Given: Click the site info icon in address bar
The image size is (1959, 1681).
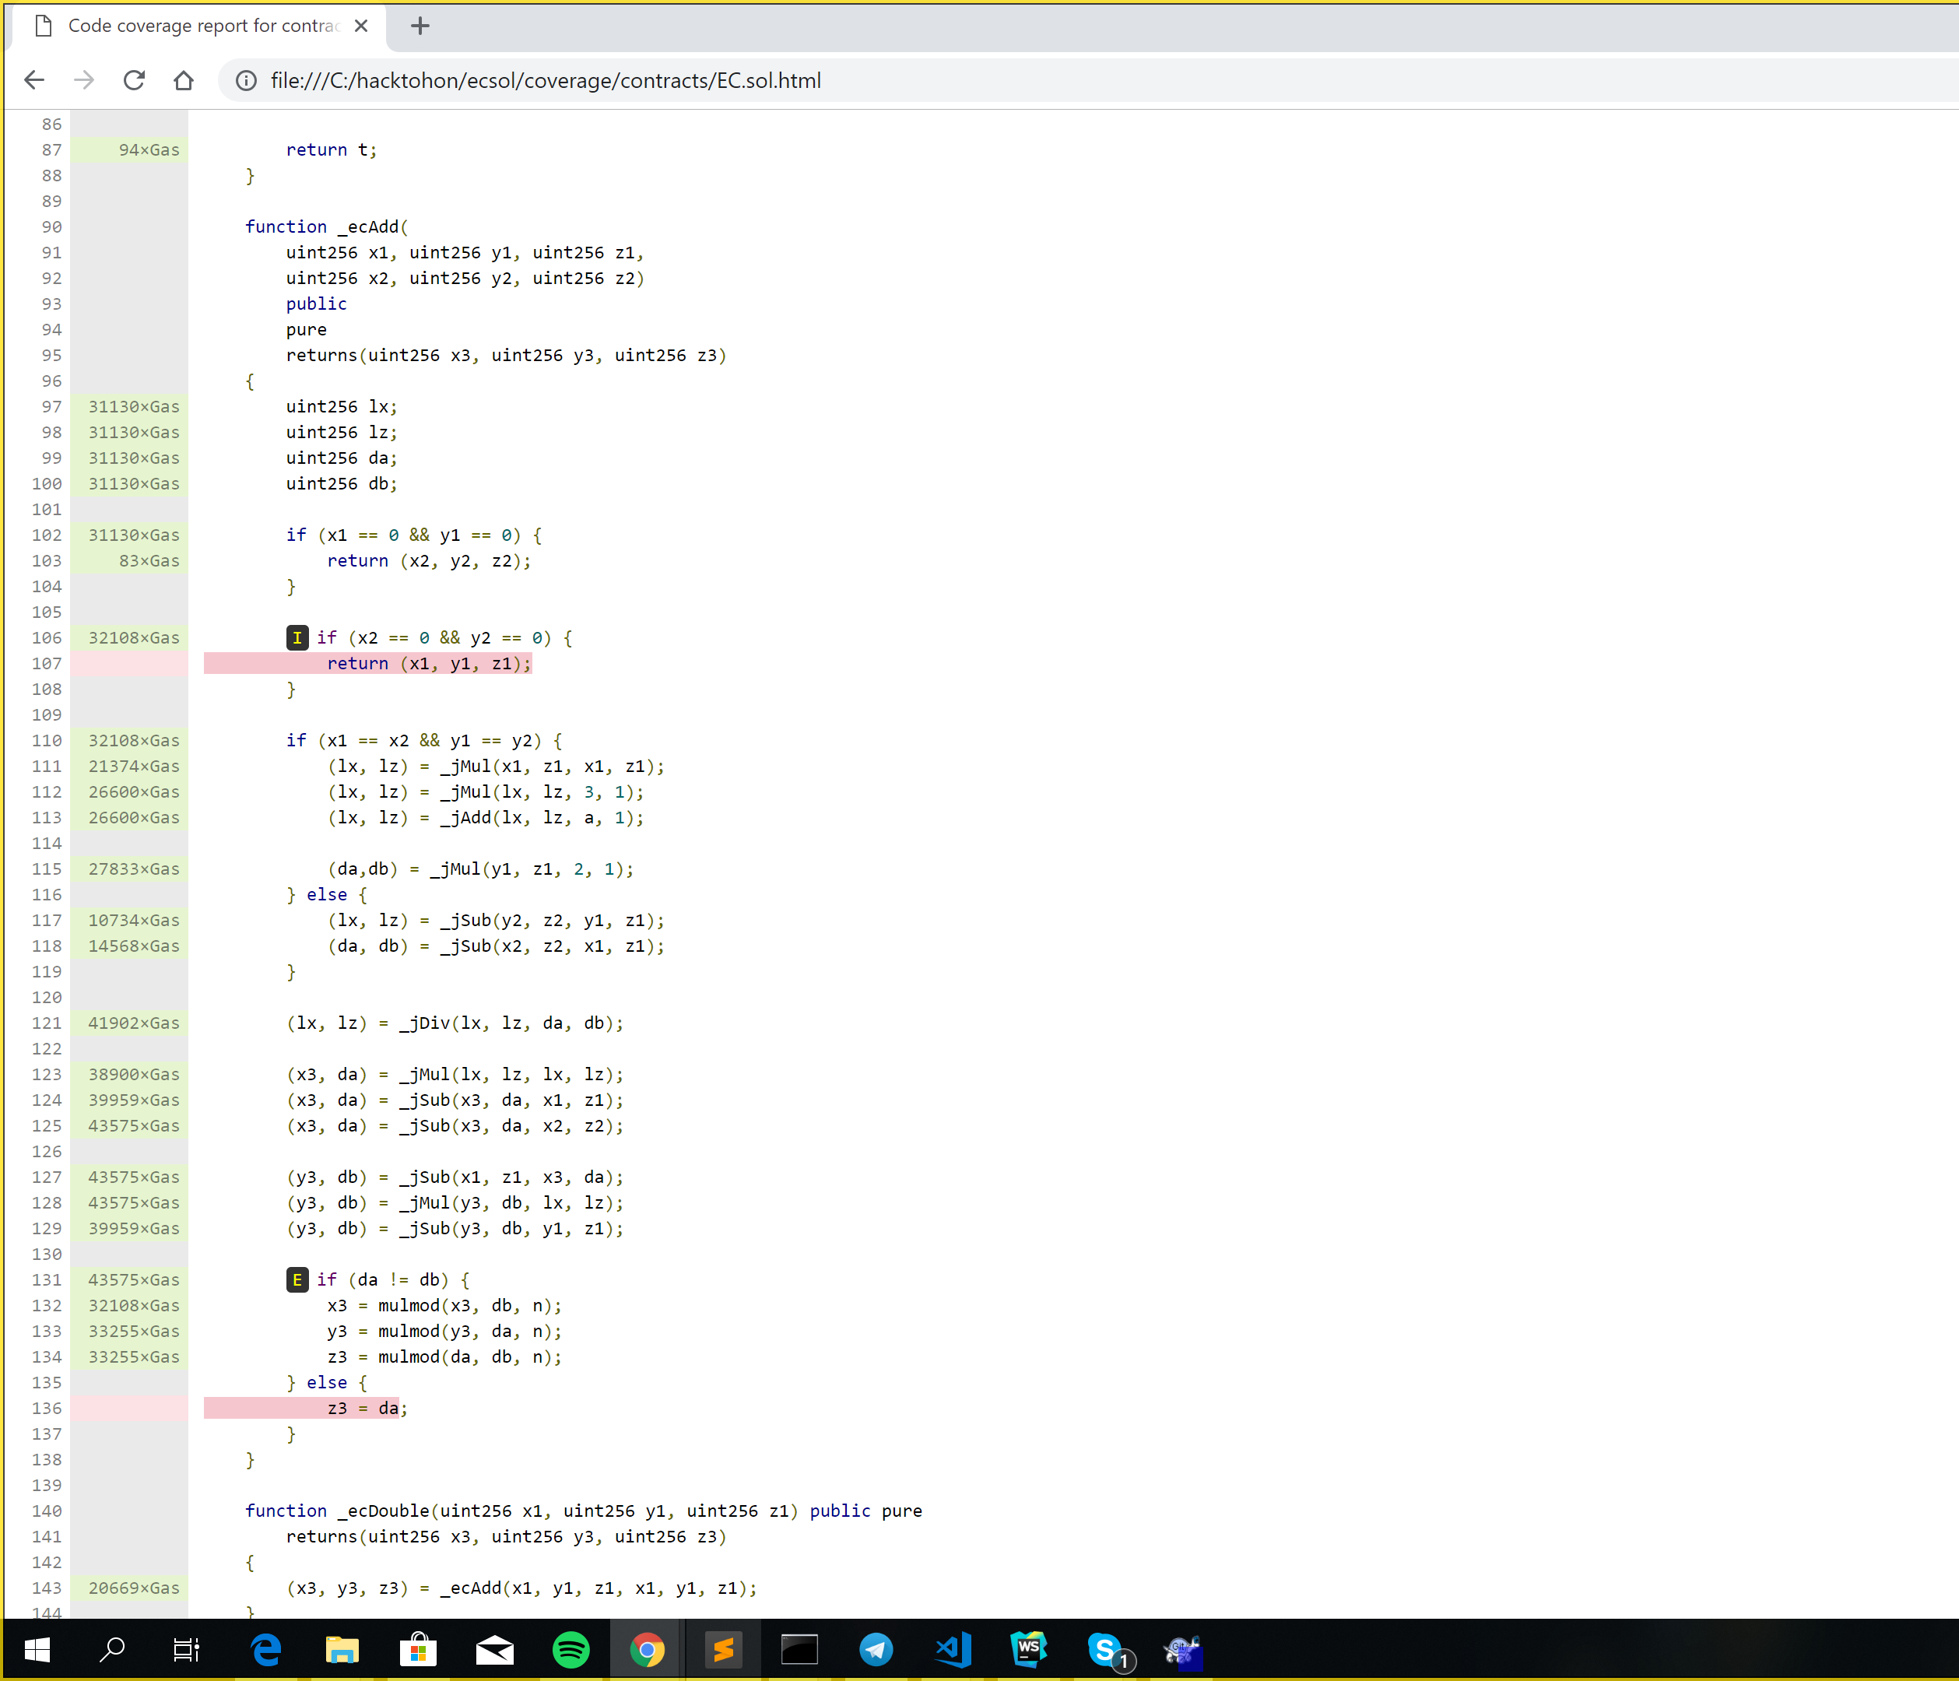Looking at the screenshot, I should coord(246,80).
